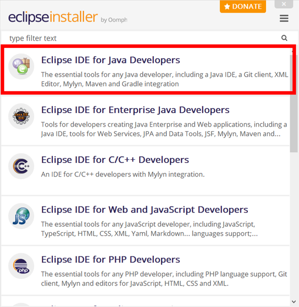This screenshot has height=307, width=299.
Task: Open Eclipse IDE for Enterprise Java Developers
Action: [x=135, y=110]
